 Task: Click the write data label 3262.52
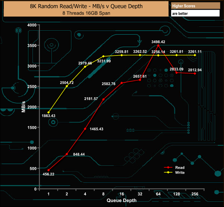coord(140,51)
